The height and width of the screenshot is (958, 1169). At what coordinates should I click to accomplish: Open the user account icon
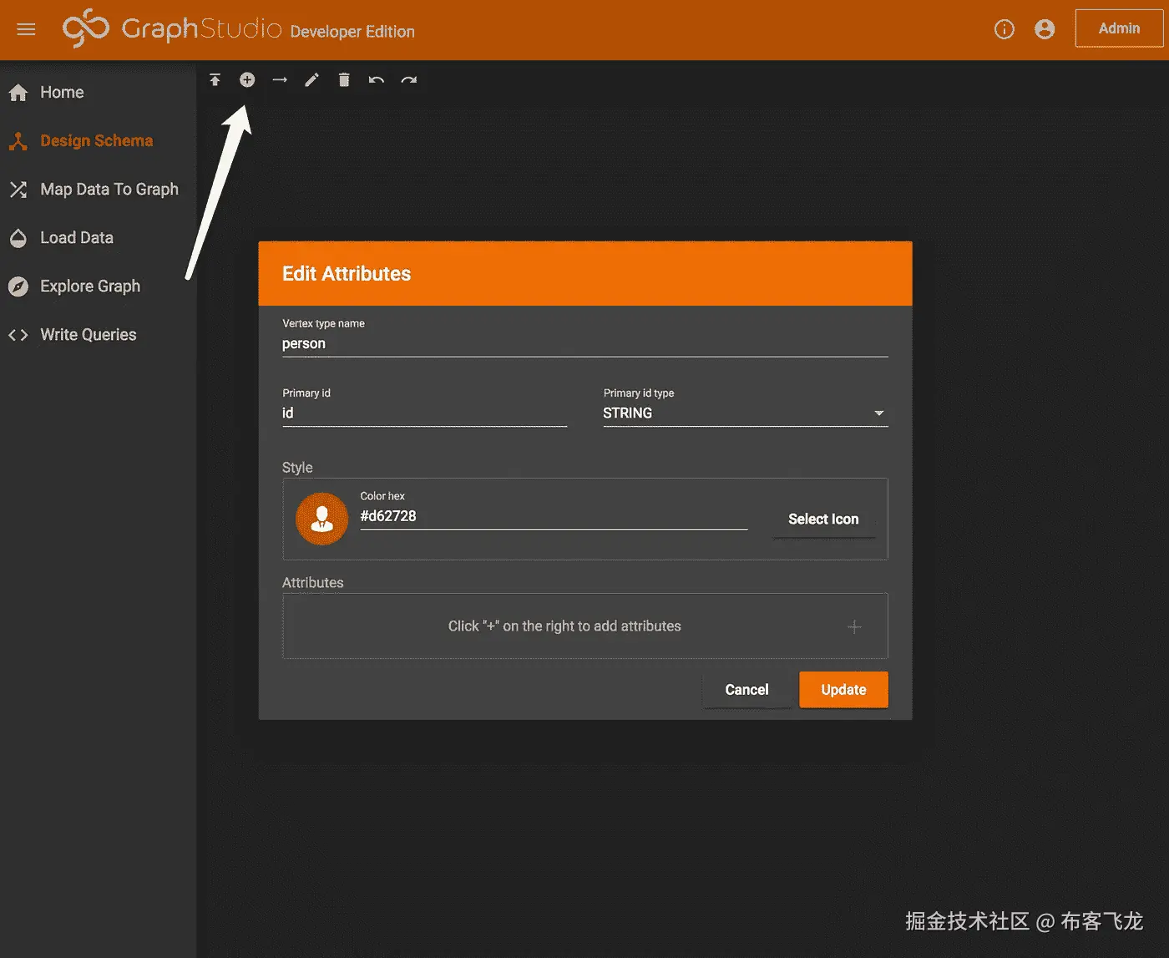coord(1044,29)
